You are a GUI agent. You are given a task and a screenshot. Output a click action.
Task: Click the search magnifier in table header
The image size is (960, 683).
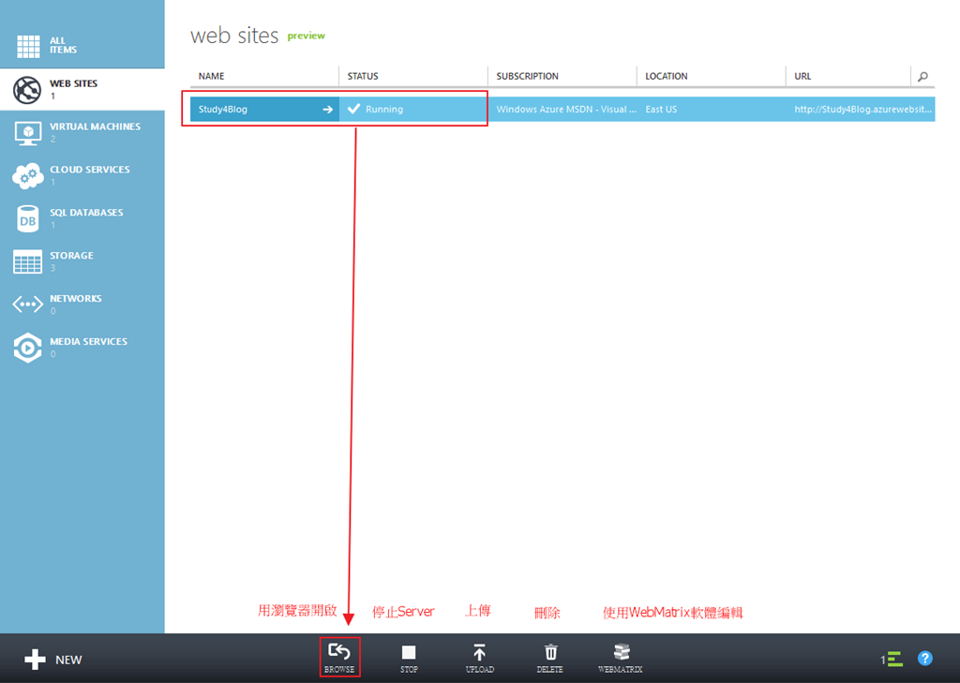tap(922, 77)
